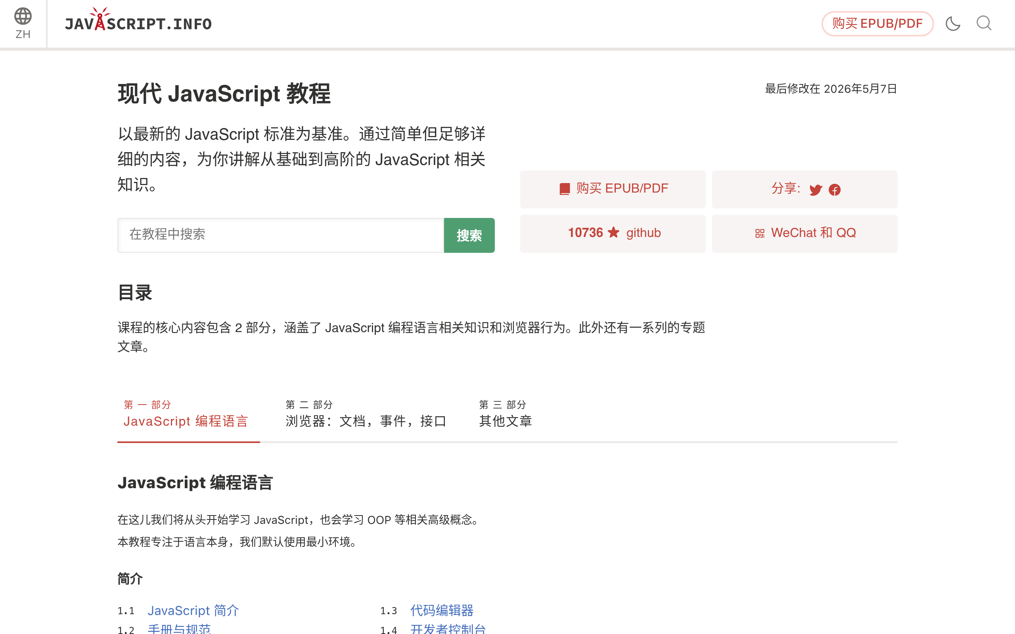Click the star icon next to 10736
This screenshot has width=1015, height=634.
tap(613, 232)
